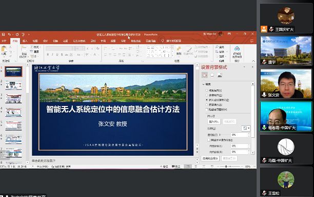
Task: Open the Effects pentagon tab icon
Action: point(212,75)
